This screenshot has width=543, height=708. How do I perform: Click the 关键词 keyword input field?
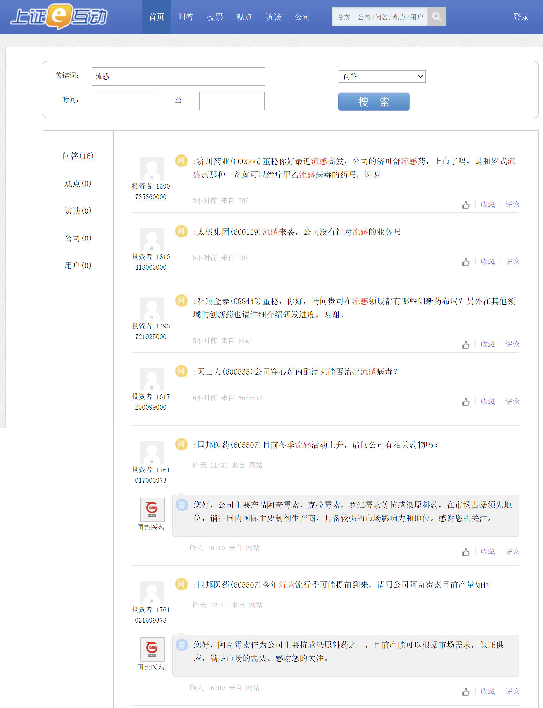(x=178, y=76)
